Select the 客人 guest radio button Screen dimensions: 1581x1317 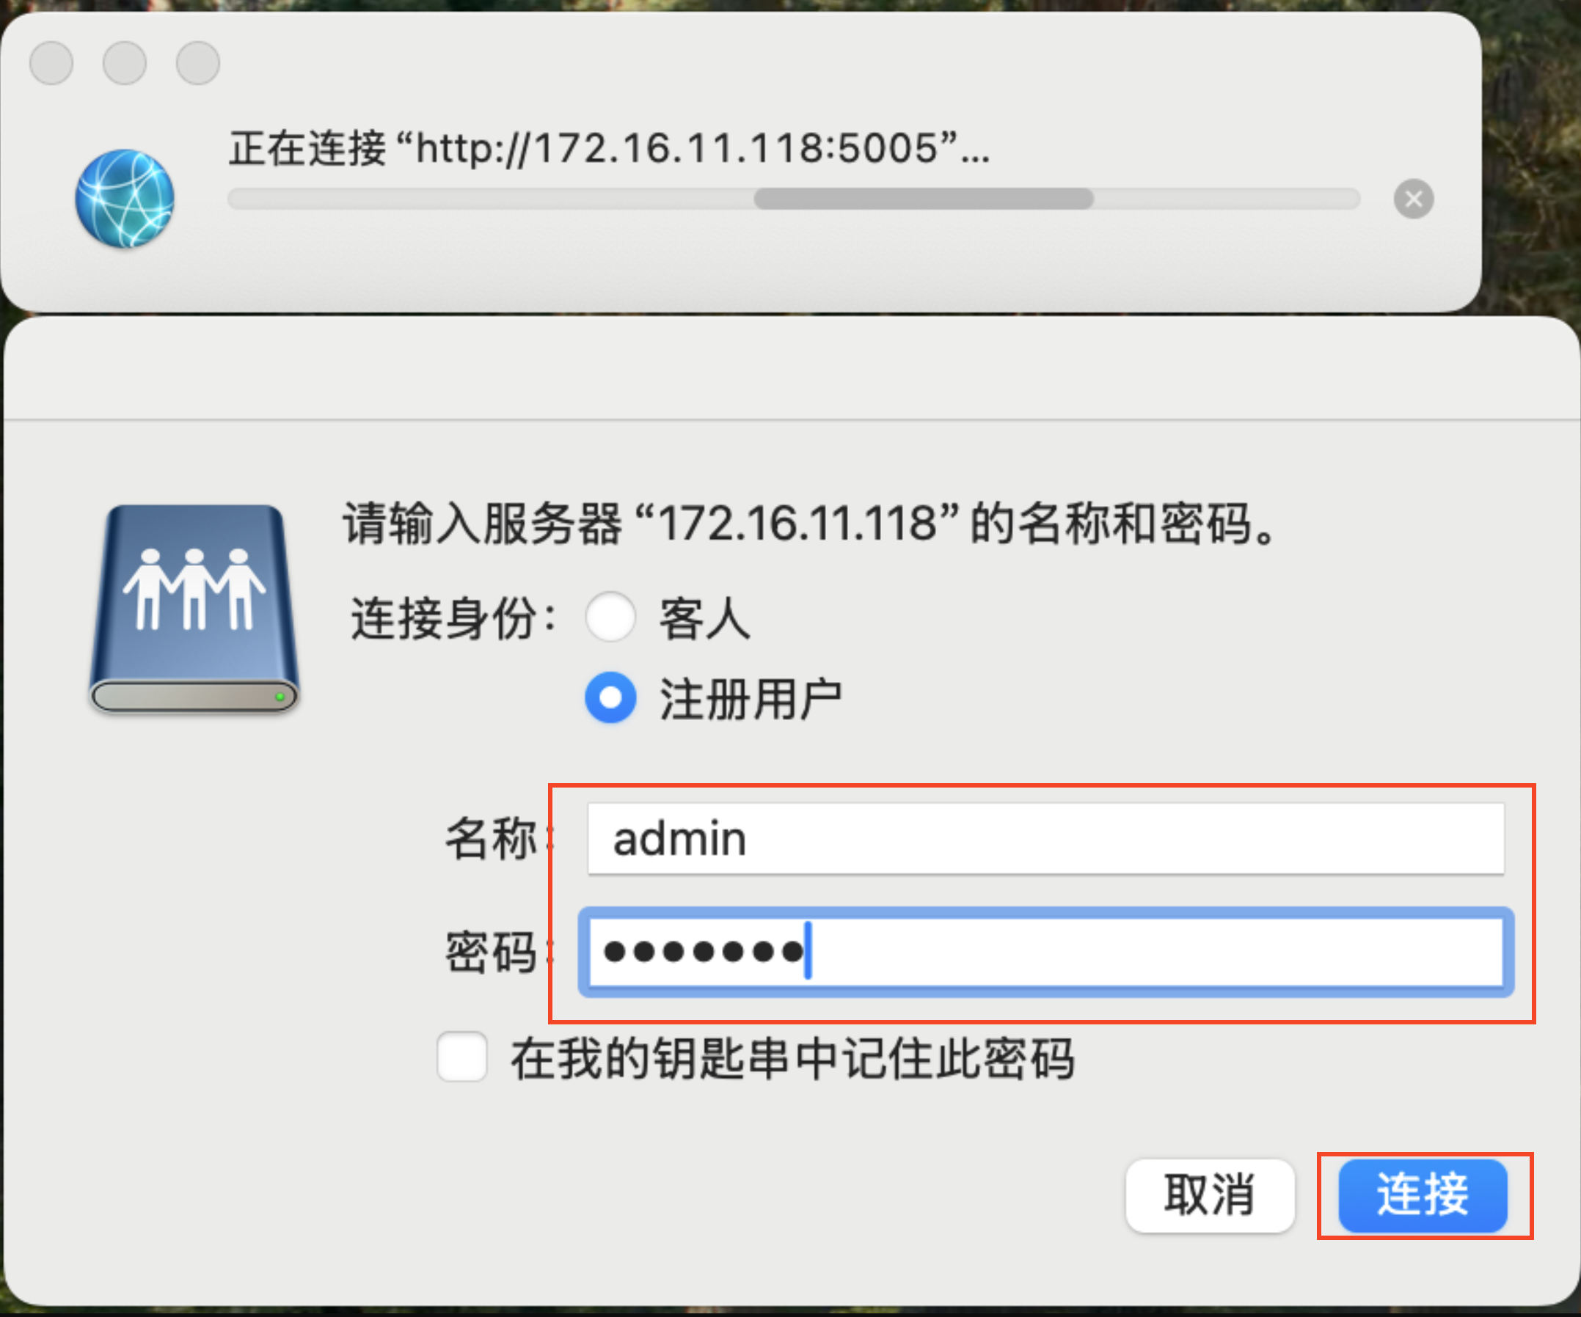[610, 617]
